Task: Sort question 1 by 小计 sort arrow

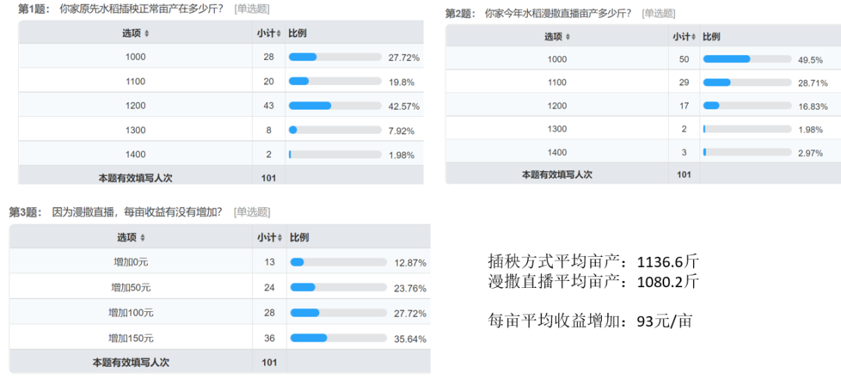Action: click(x=278, y=33)
